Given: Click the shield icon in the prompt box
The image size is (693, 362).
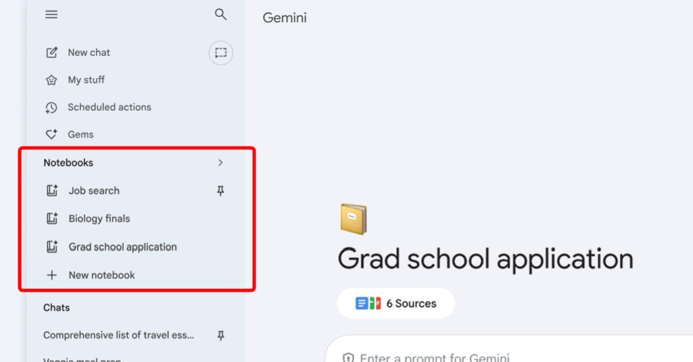Looking at the screenshot, I should coord(348,357).
